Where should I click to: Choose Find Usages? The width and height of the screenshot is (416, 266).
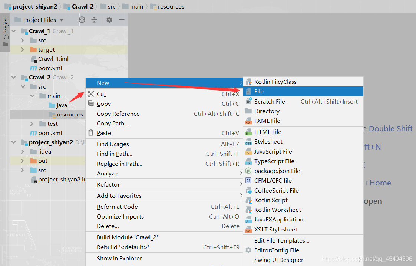164,144
